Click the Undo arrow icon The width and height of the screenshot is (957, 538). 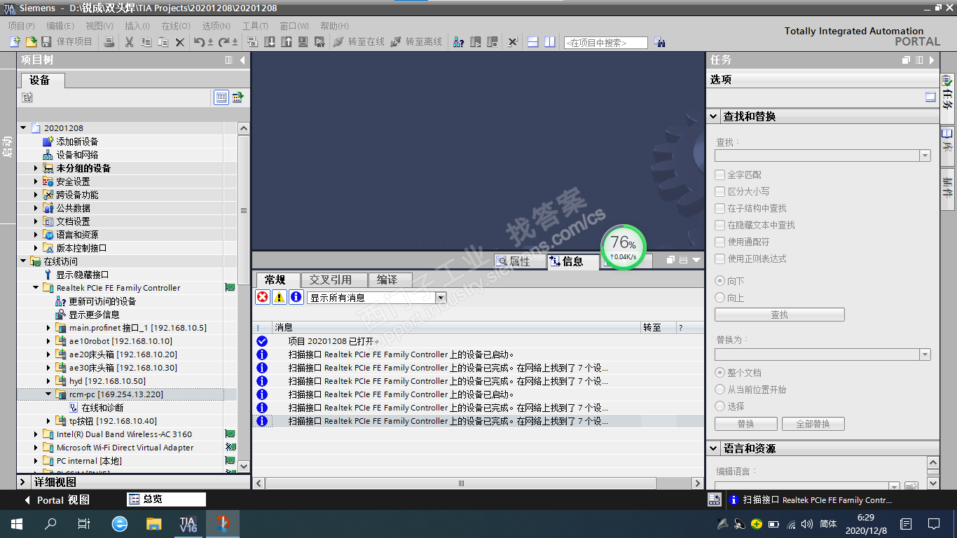[199, 42]
